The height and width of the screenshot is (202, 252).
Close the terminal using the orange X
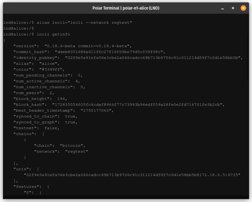pyautogui.click(x=243, y=8)
